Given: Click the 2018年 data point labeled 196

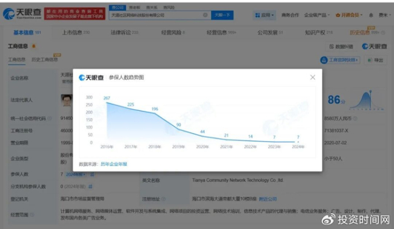Looking at the screenshot, I should click(x=155, y=113).
